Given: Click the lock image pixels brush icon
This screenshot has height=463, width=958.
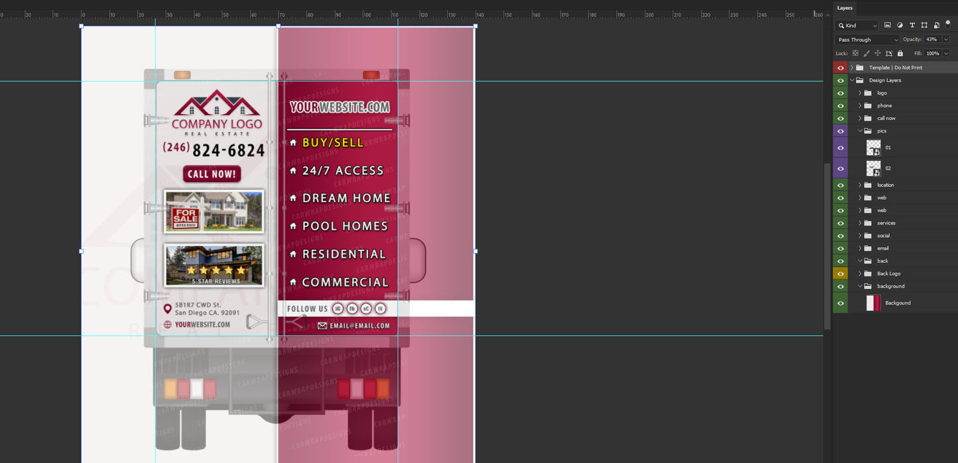Looking at the screenshot, I should click(x=867, y=53).
